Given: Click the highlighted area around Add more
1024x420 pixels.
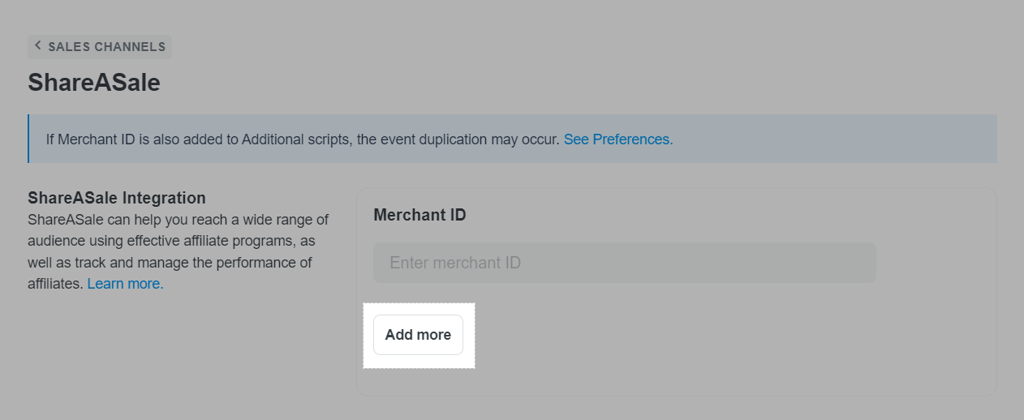Looking at the screenshot, I should [419, 336].
